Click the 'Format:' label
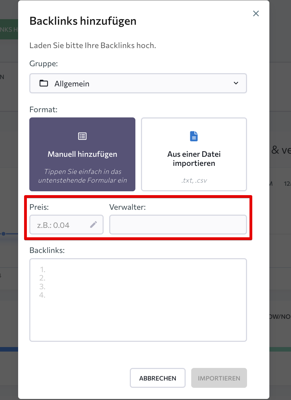 click(x=43, y=110)
